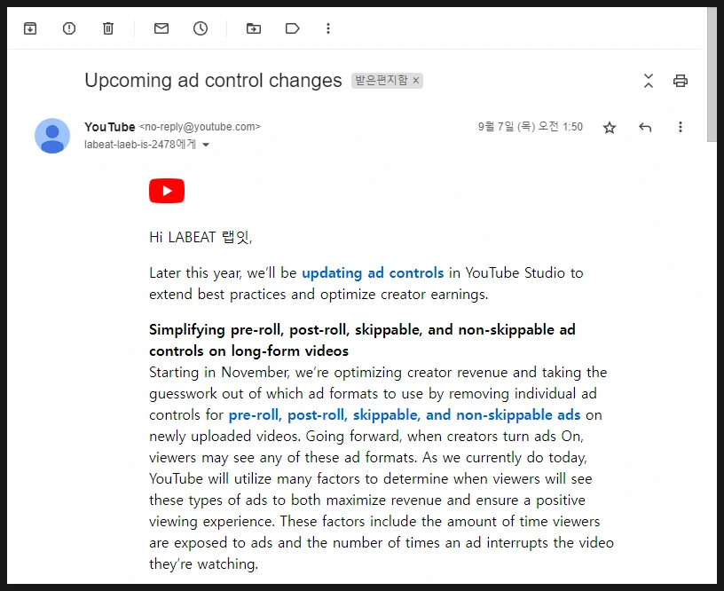Remove the 받은편지함 label with its X
724x591 pixels.
pyautogui.click(x=416, y=81)
